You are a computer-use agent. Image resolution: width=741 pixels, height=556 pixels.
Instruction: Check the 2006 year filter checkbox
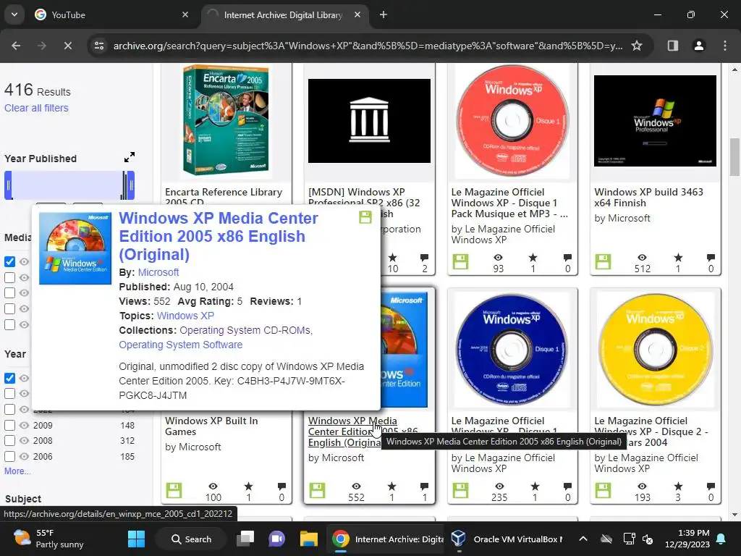tap(9, 456)
